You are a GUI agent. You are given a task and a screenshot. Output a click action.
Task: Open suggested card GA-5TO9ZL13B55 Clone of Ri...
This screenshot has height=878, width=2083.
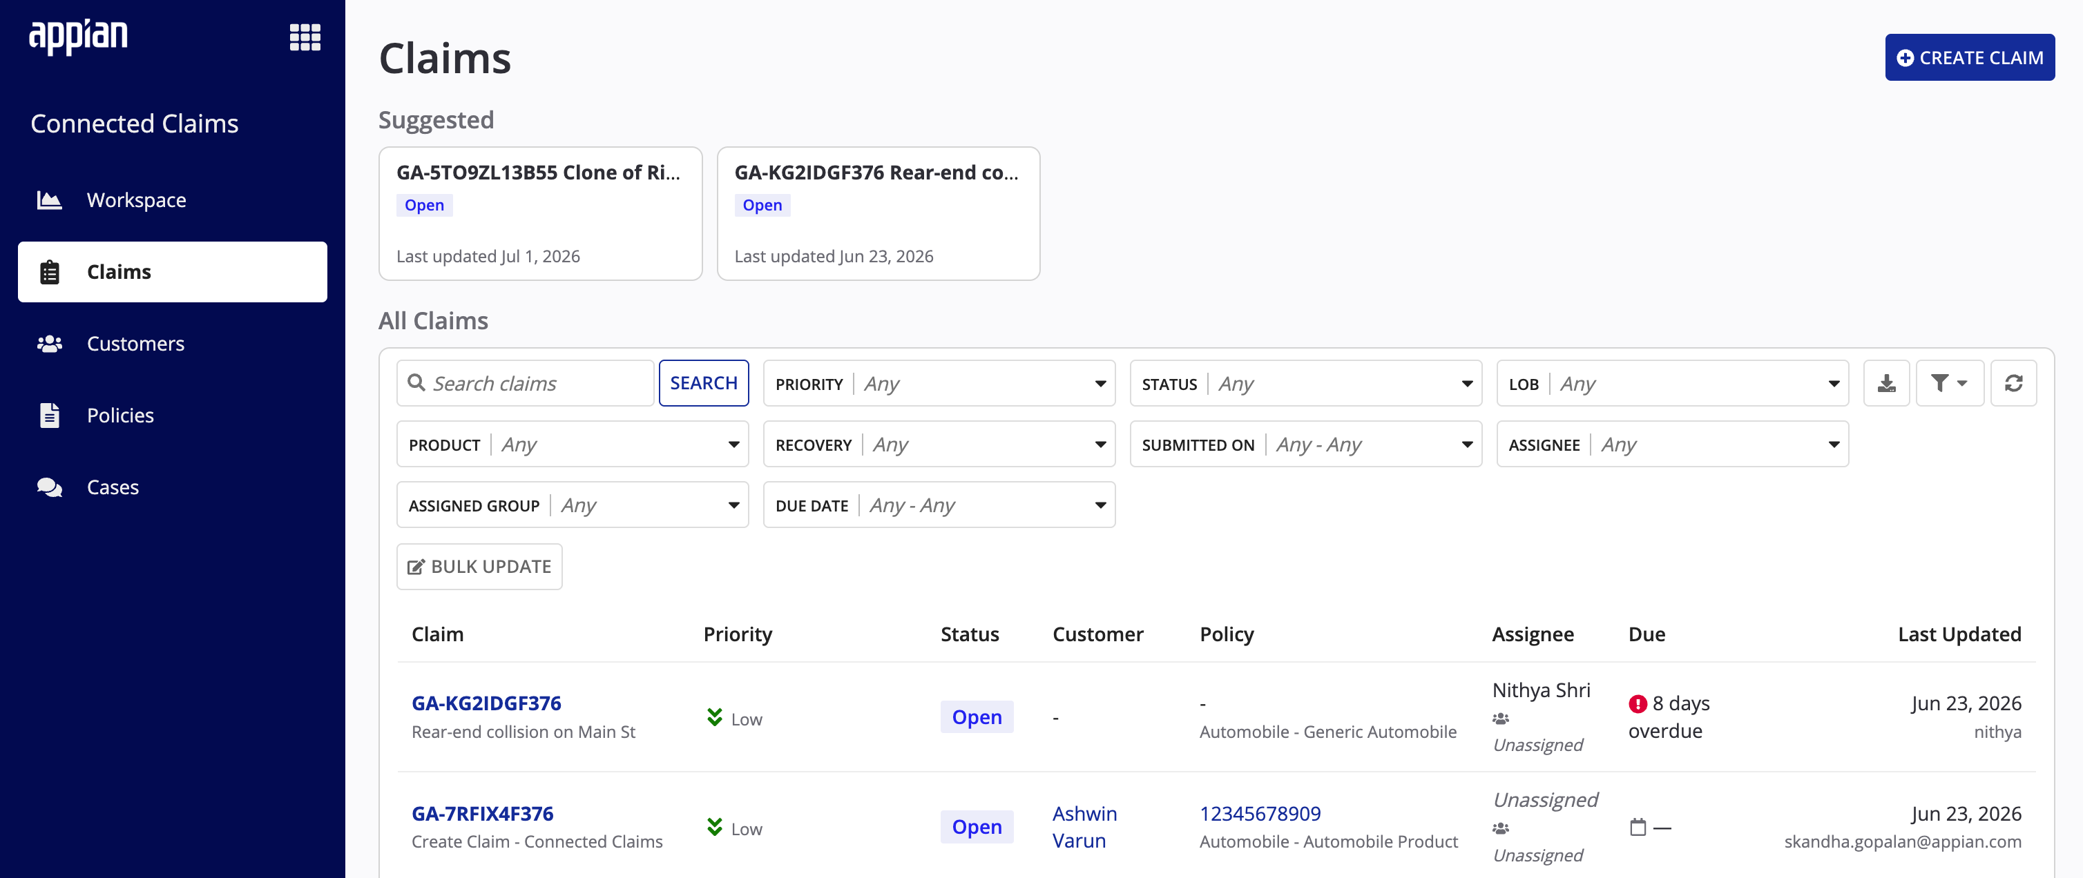point(540,213)
